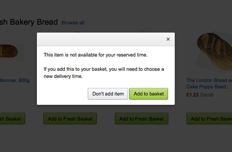Open the Bloomer, 800g product link
Image resolution: width=232 pixels, height=152 pixels.
[14, 80]
